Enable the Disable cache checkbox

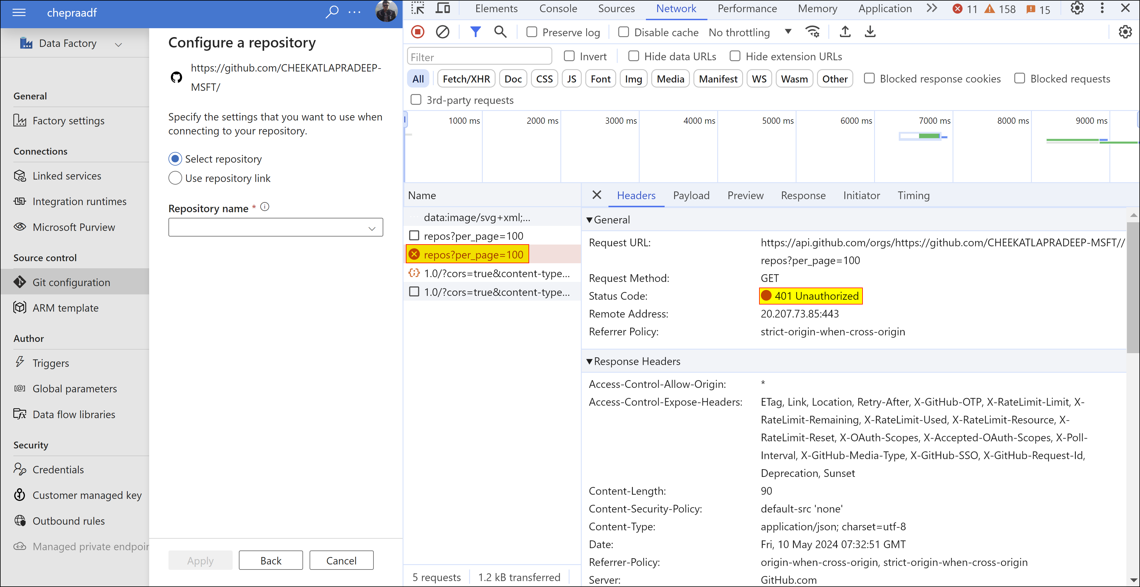click(623, 32)
